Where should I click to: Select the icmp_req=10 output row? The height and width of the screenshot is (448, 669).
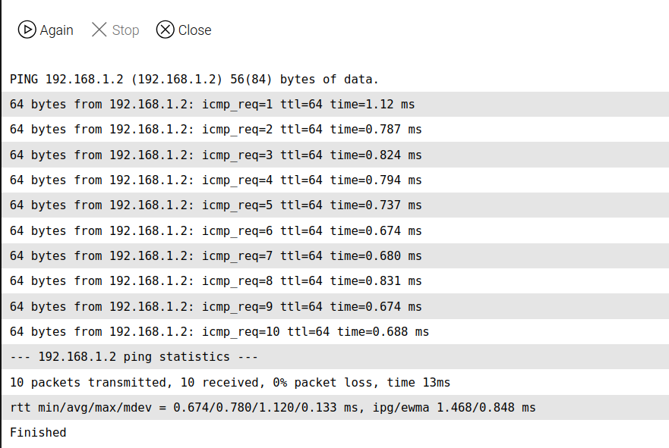click(x=219, y=331)
